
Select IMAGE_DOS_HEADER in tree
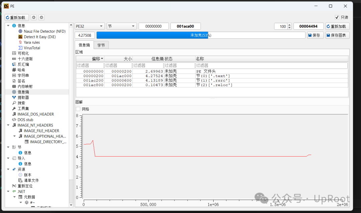(35, 114)
